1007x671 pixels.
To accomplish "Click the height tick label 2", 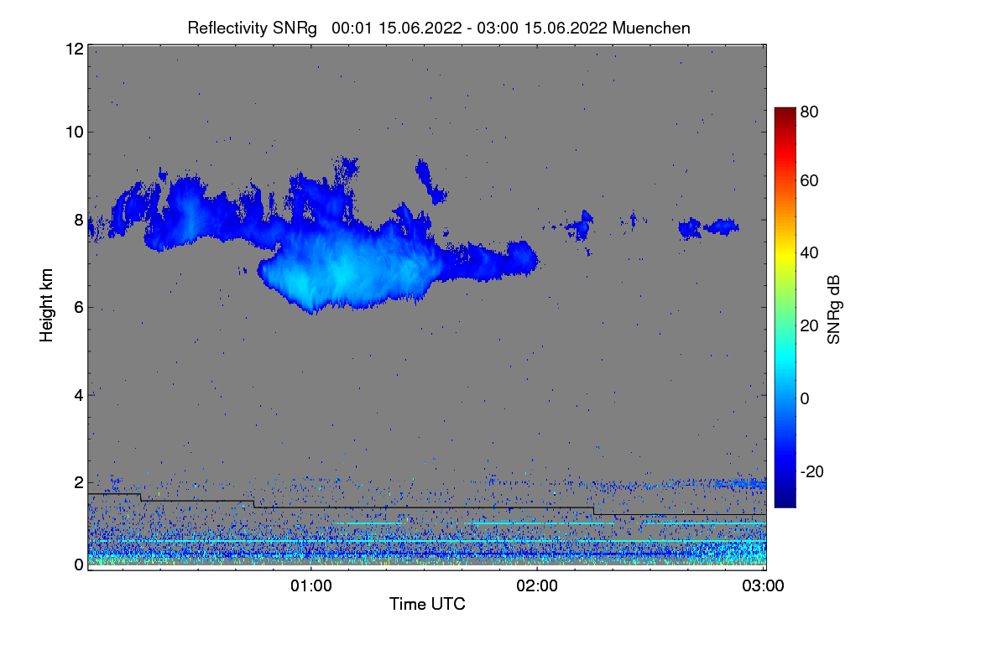I will pyautogui.click(x=79, y=482).
